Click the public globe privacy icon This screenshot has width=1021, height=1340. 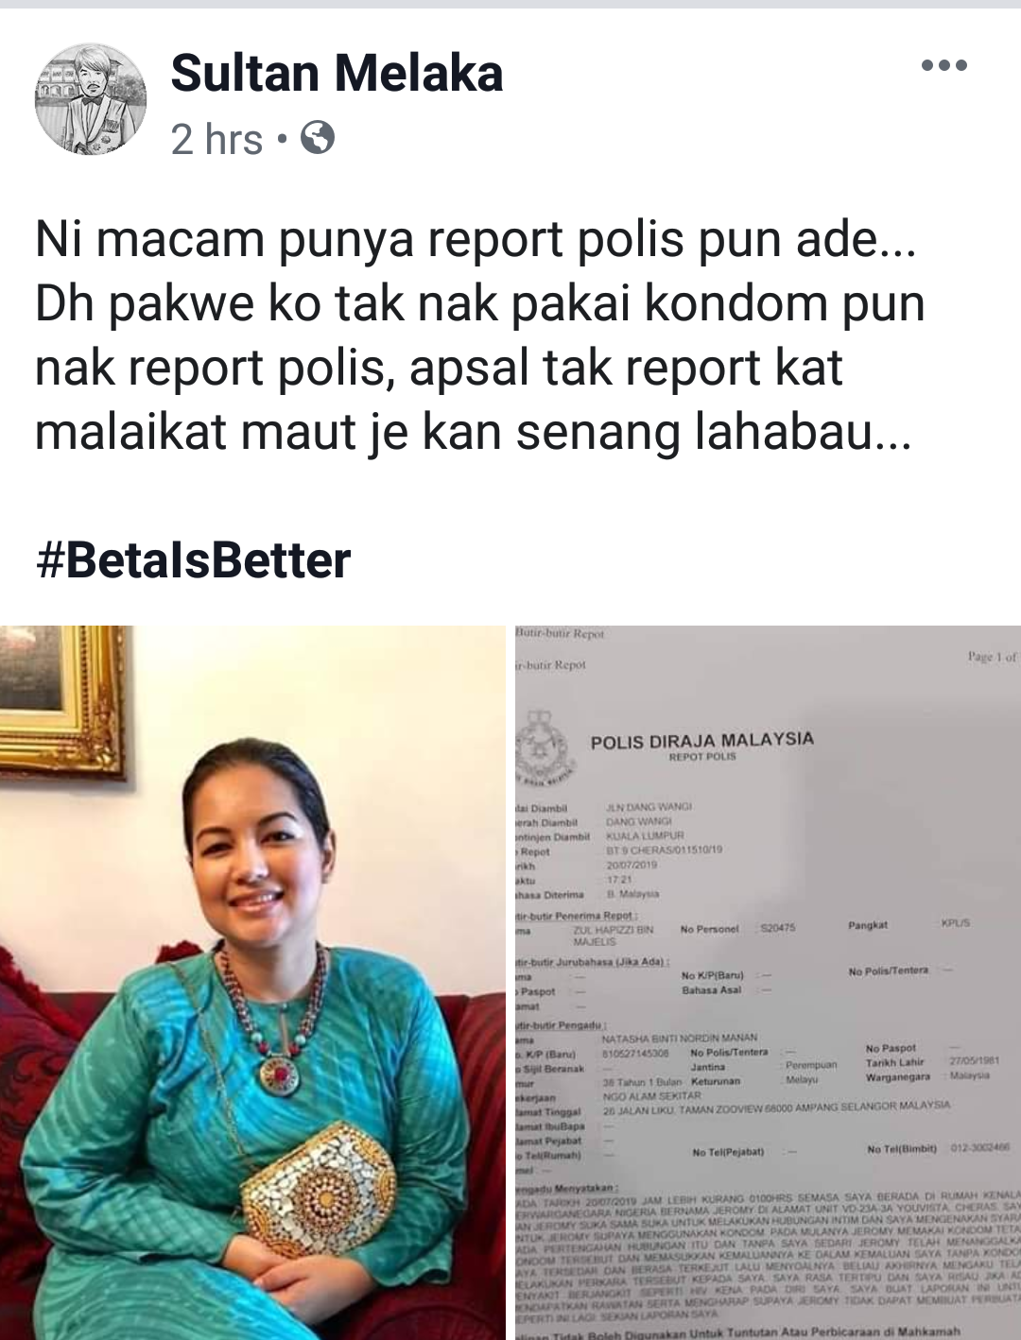[318, 139]
